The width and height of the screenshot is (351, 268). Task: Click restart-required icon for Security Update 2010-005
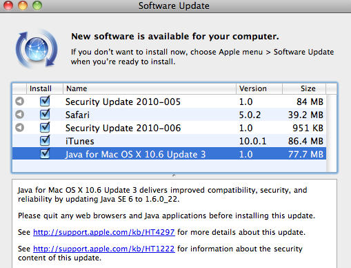point(19,102)
